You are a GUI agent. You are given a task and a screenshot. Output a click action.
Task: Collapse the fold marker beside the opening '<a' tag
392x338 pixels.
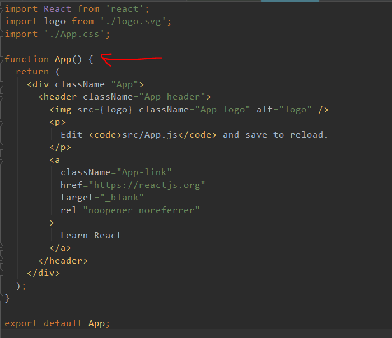coord(2,160)
